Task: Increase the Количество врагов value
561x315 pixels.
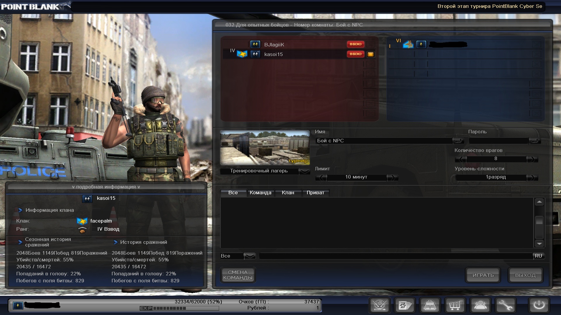Action: coord(532,159)
